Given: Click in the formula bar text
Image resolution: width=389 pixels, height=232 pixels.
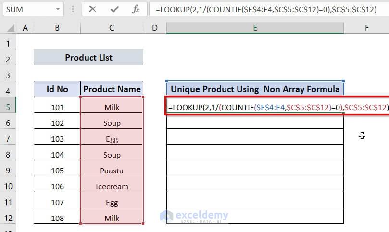Looking at the screenshot, I should pos(266,10).
